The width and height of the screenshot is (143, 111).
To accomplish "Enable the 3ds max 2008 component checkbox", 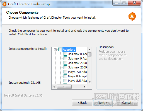I will click(x=65, y=63).
